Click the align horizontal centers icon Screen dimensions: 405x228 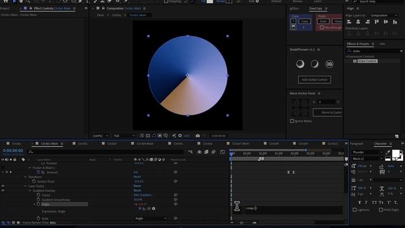click(x=358, y=22)
